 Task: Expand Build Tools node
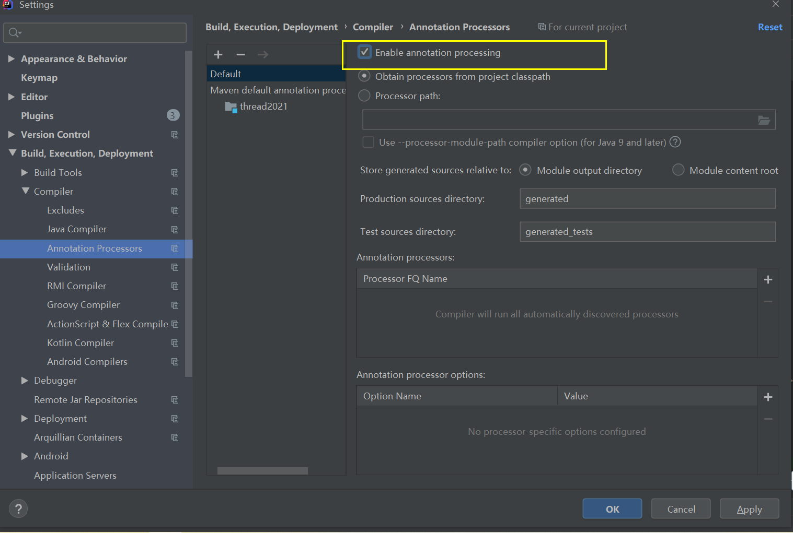click(x=25, y=172)
